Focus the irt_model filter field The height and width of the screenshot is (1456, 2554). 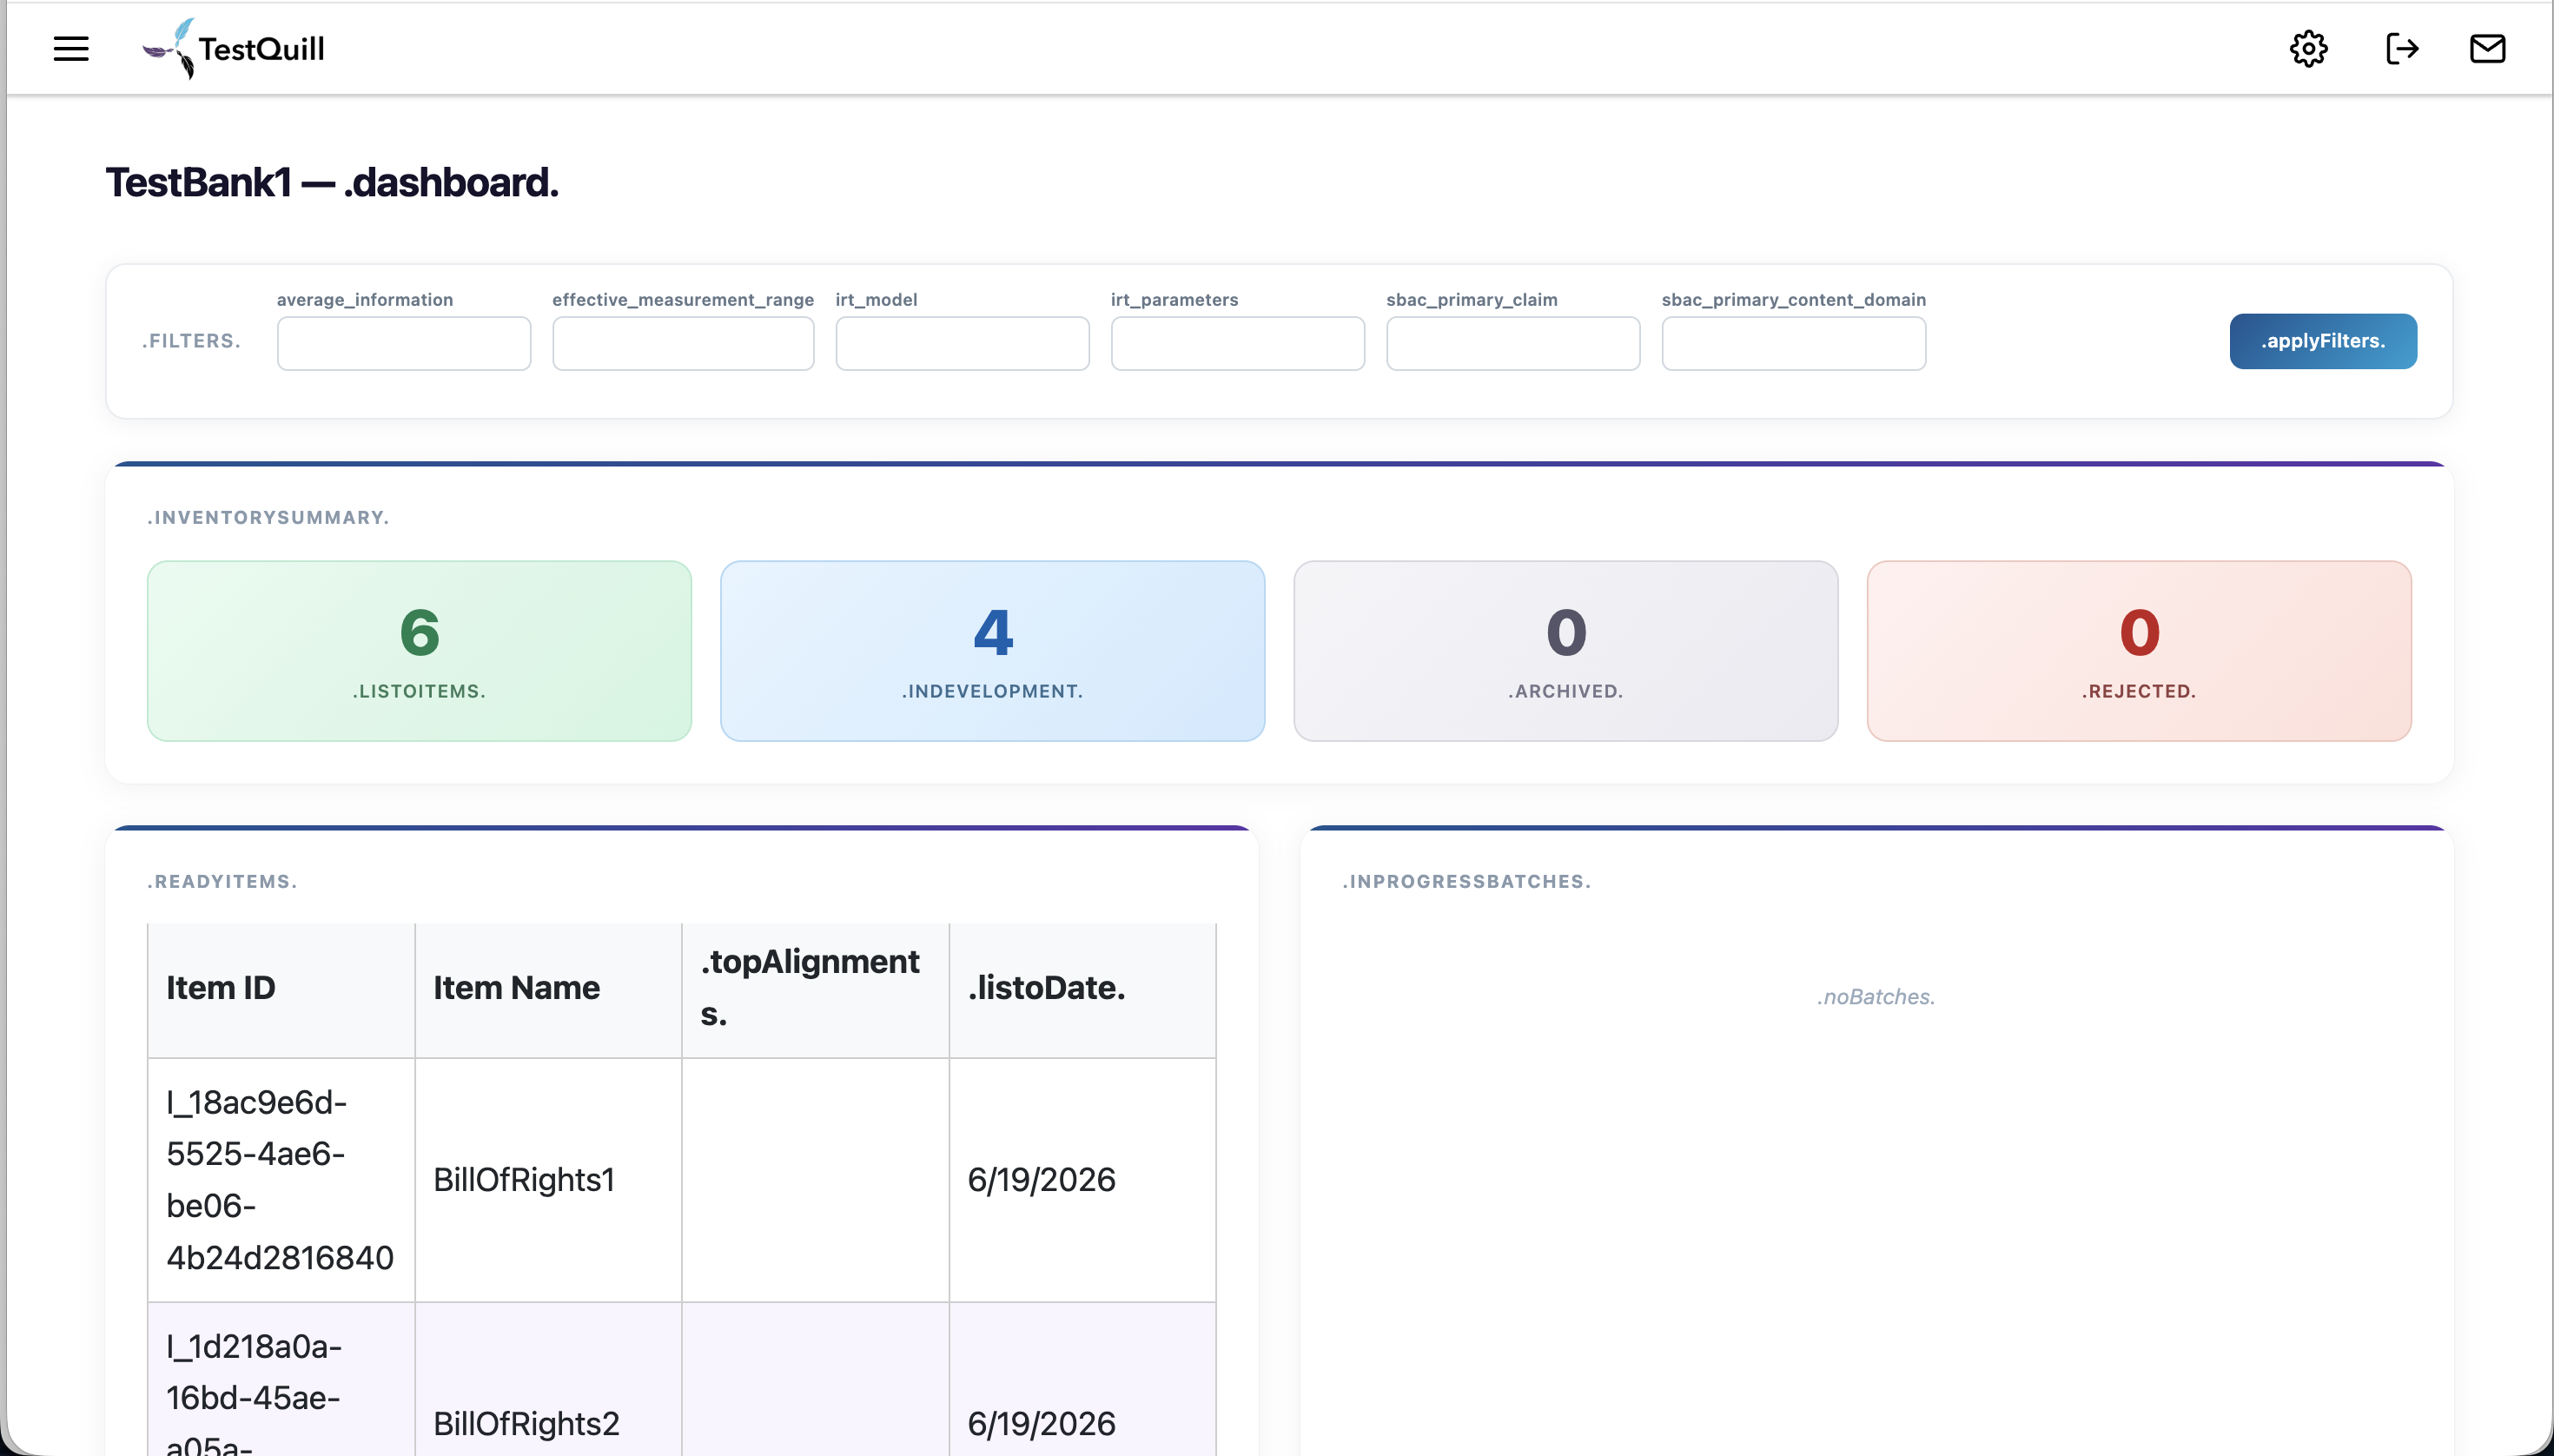point(962,343)
